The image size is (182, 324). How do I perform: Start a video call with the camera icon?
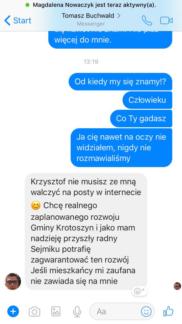click(x=166, y=21)
